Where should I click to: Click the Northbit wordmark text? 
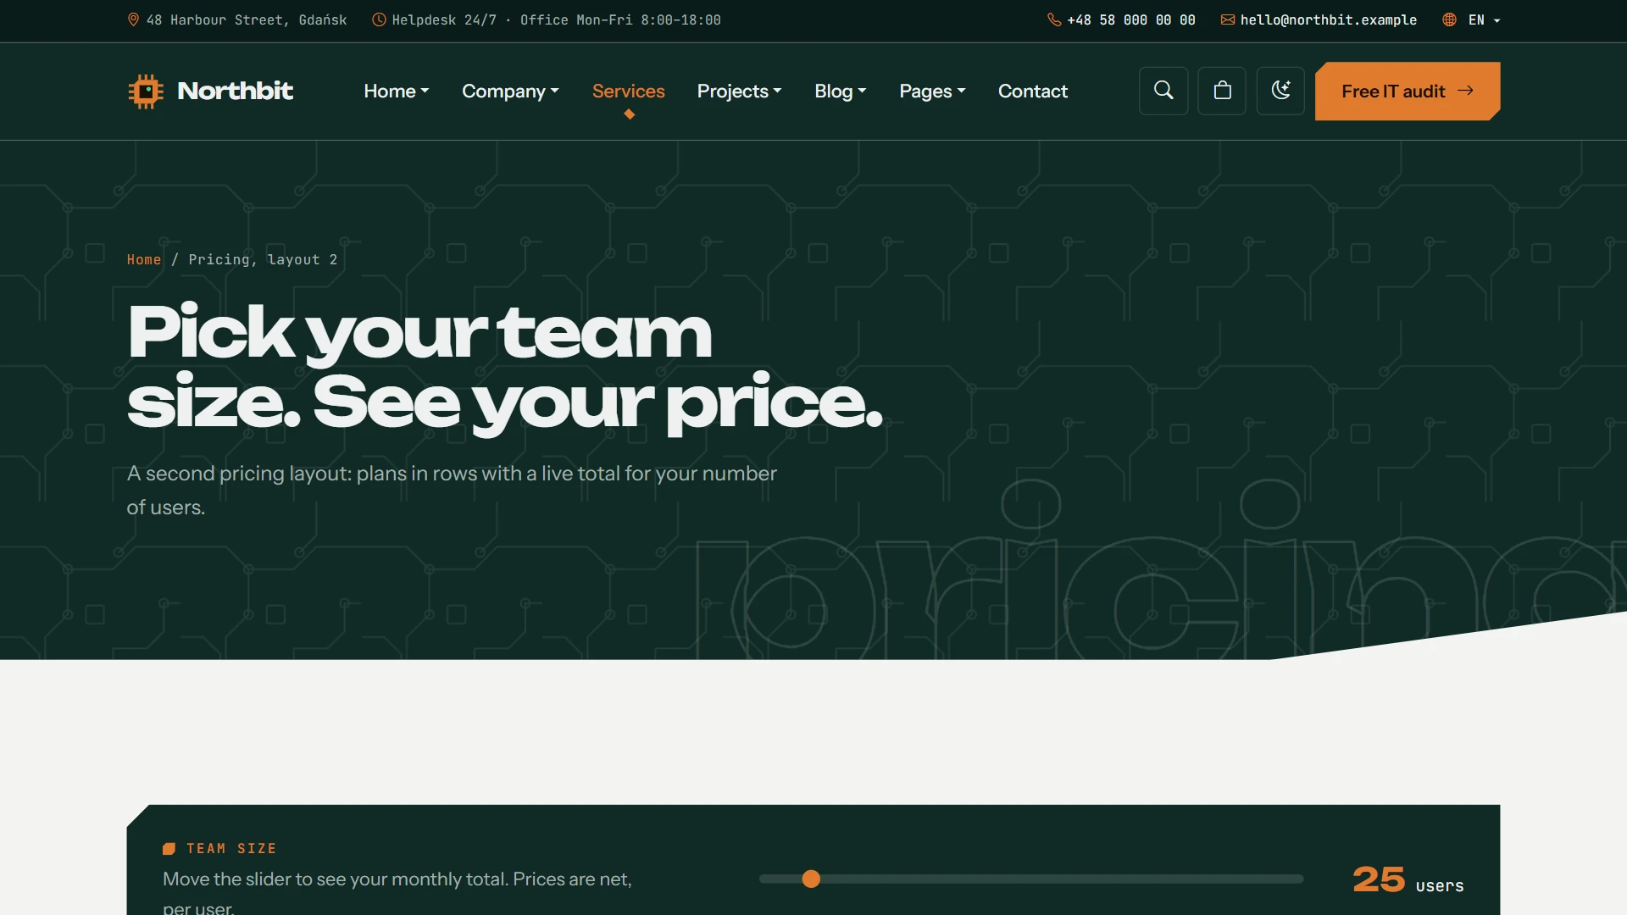pos(235,91)
